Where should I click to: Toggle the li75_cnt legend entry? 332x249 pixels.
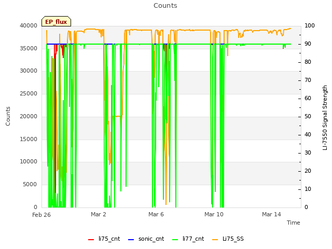pos(104,239)
